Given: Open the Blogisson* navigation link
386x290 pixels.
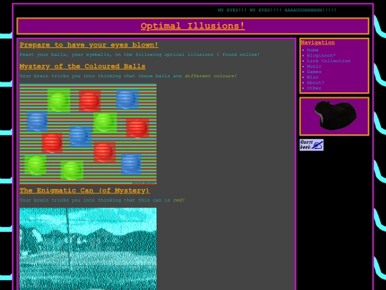Looking at the screenshot, I should [x=321, y=55].
